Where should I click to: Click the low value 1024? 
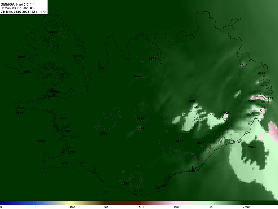point(193,107)
